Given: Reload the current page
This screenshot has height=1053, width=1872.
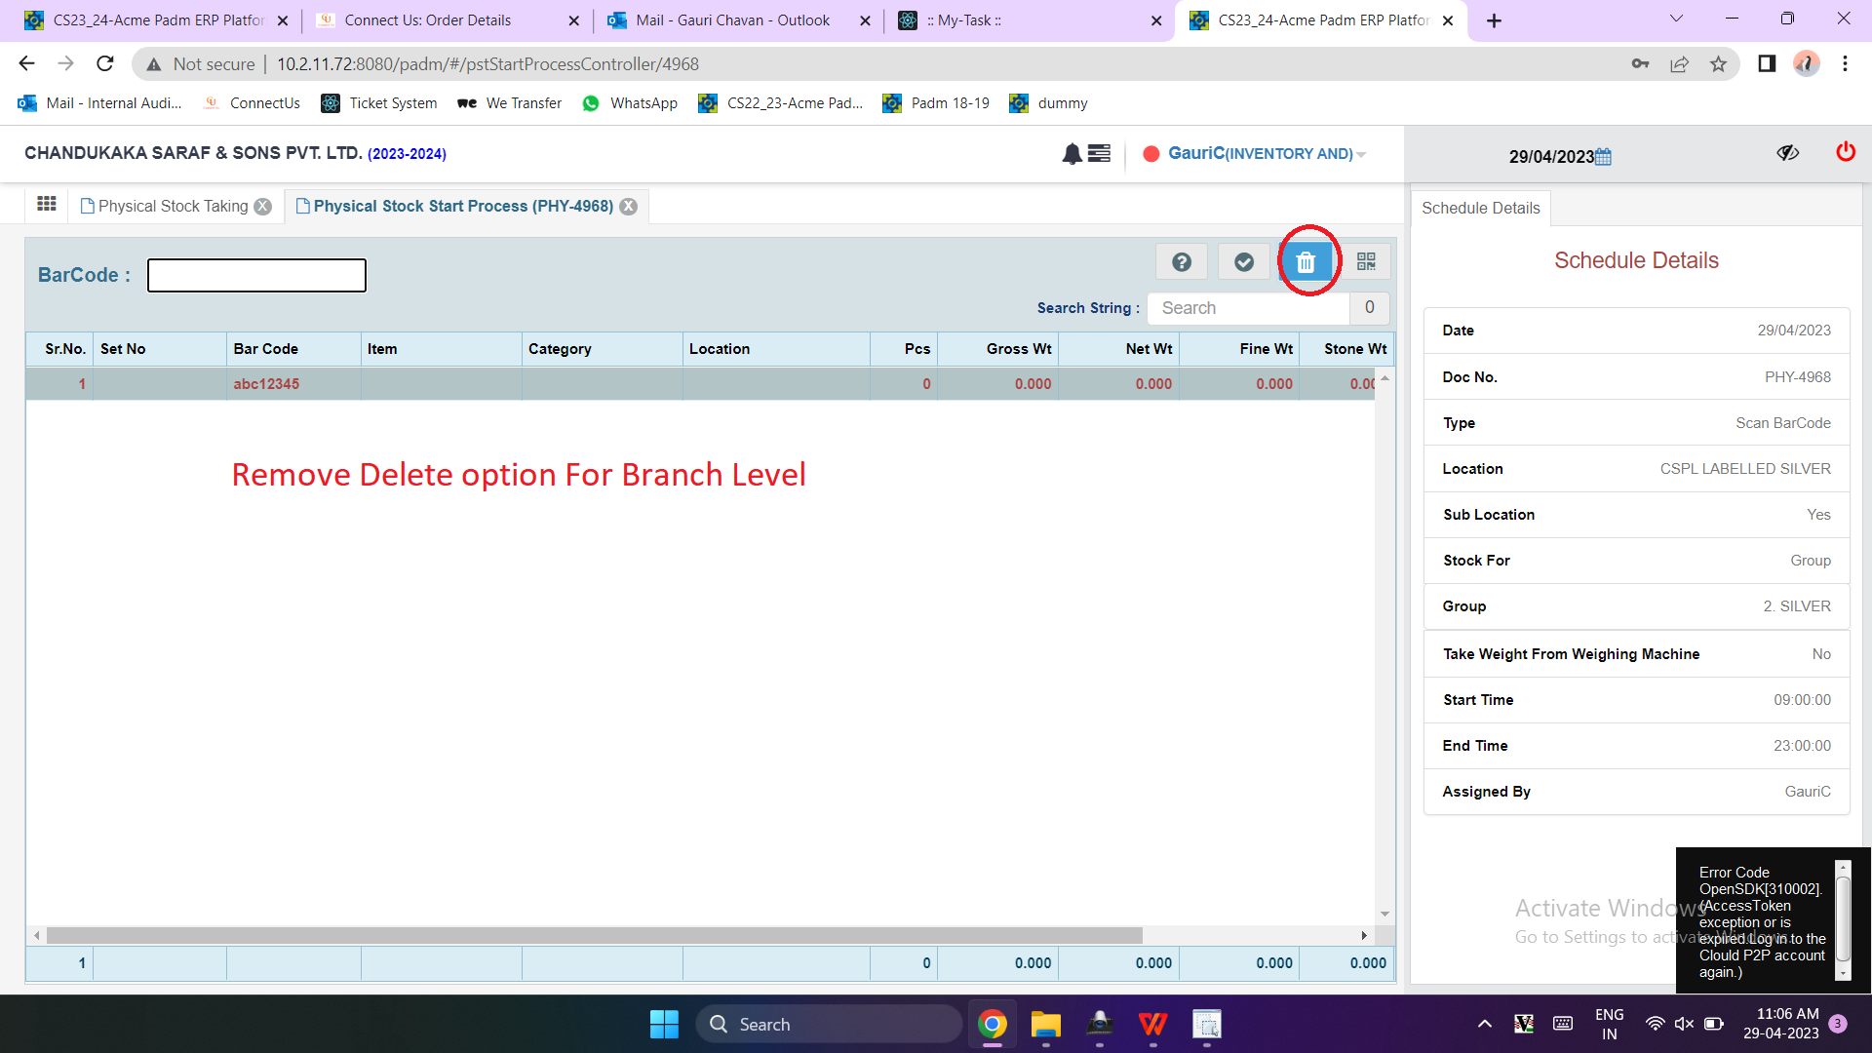Looking at the screenshot, I should tap(105, 64).
